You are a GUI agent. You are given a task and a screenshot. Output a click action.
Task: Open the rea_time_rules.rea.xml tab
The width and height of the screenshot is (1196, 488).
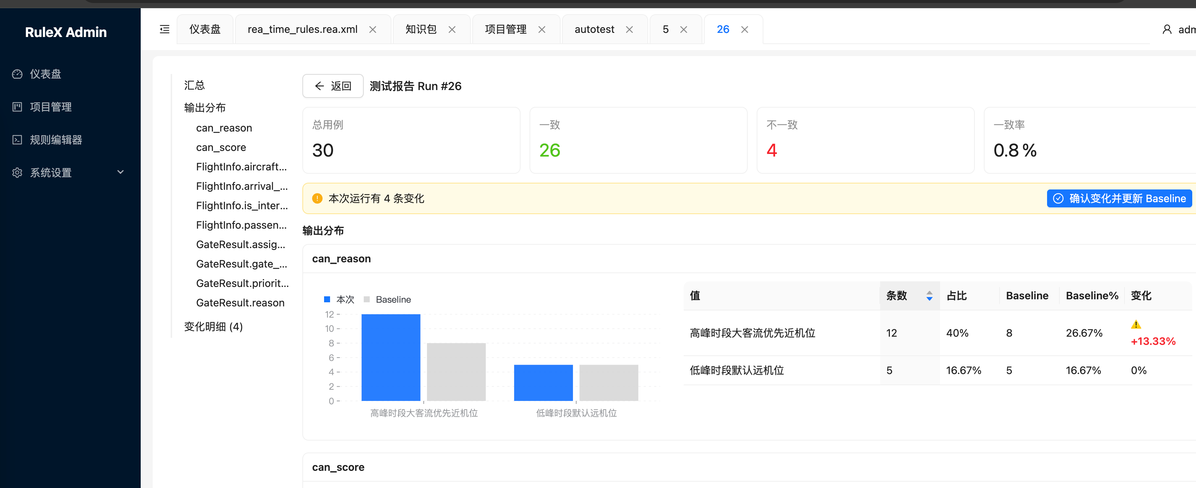pyautogui.click(x=302, y=29)
